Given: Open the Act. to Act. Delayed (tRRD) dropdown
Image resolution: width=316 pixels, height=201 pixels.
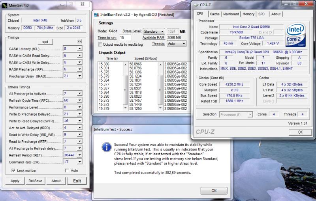Looking at the screenshot, I should tap(80, 127).
